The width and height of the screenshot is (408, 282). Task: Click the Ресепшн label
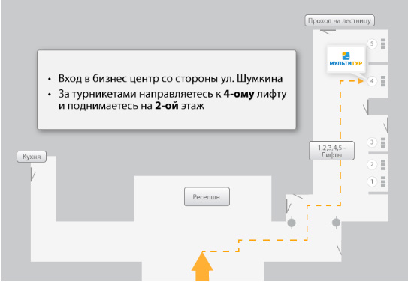tap(207, 196)
